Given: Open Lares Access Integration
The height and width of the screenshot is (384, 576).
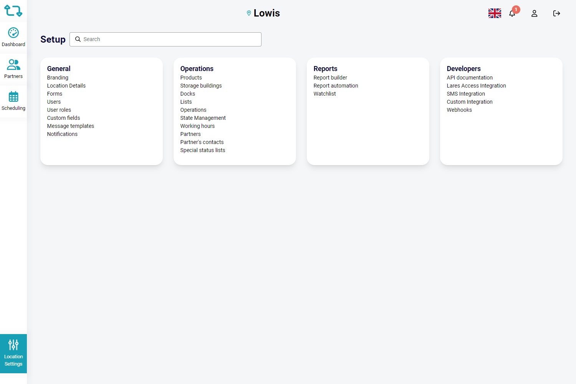Looking at the screenshot, I should (476, 86).
